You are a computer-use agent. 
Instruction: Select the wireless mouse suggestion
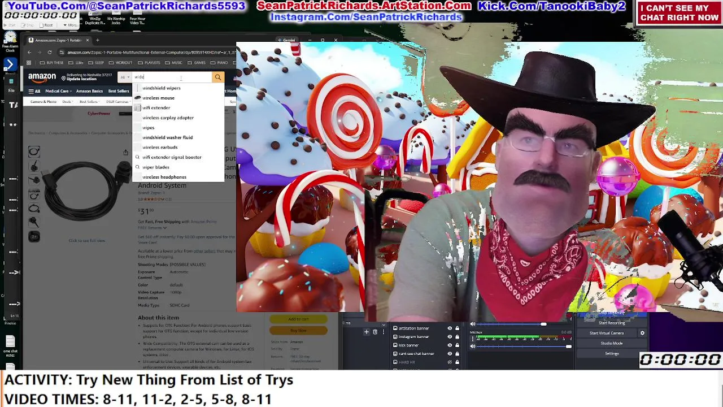(178, 98)
